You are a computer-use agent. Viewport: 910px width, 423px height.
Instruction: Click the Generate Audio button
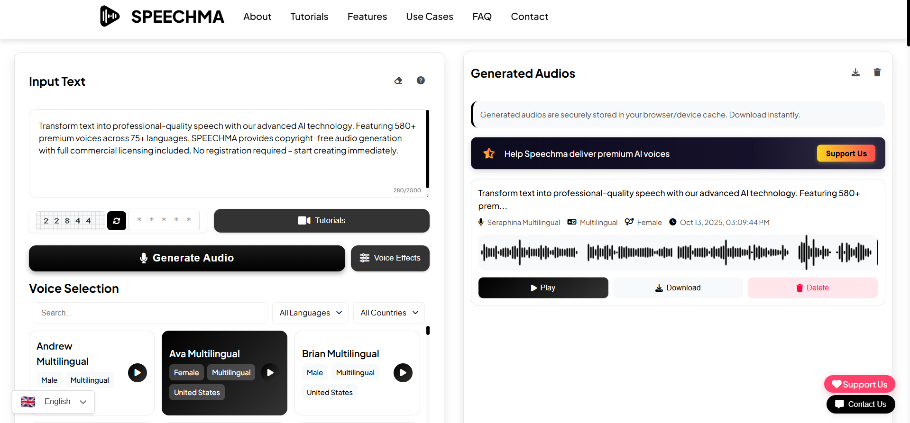click(x=187, y=258)
